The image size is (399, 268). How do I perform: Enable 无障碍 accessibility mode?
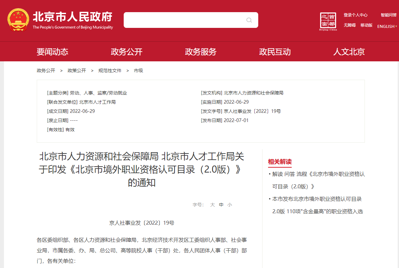pos(349,26)
